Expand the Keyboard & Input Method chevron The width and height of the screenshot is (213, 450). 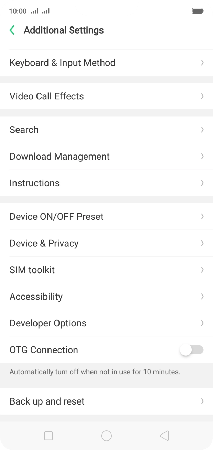[202, 63]
